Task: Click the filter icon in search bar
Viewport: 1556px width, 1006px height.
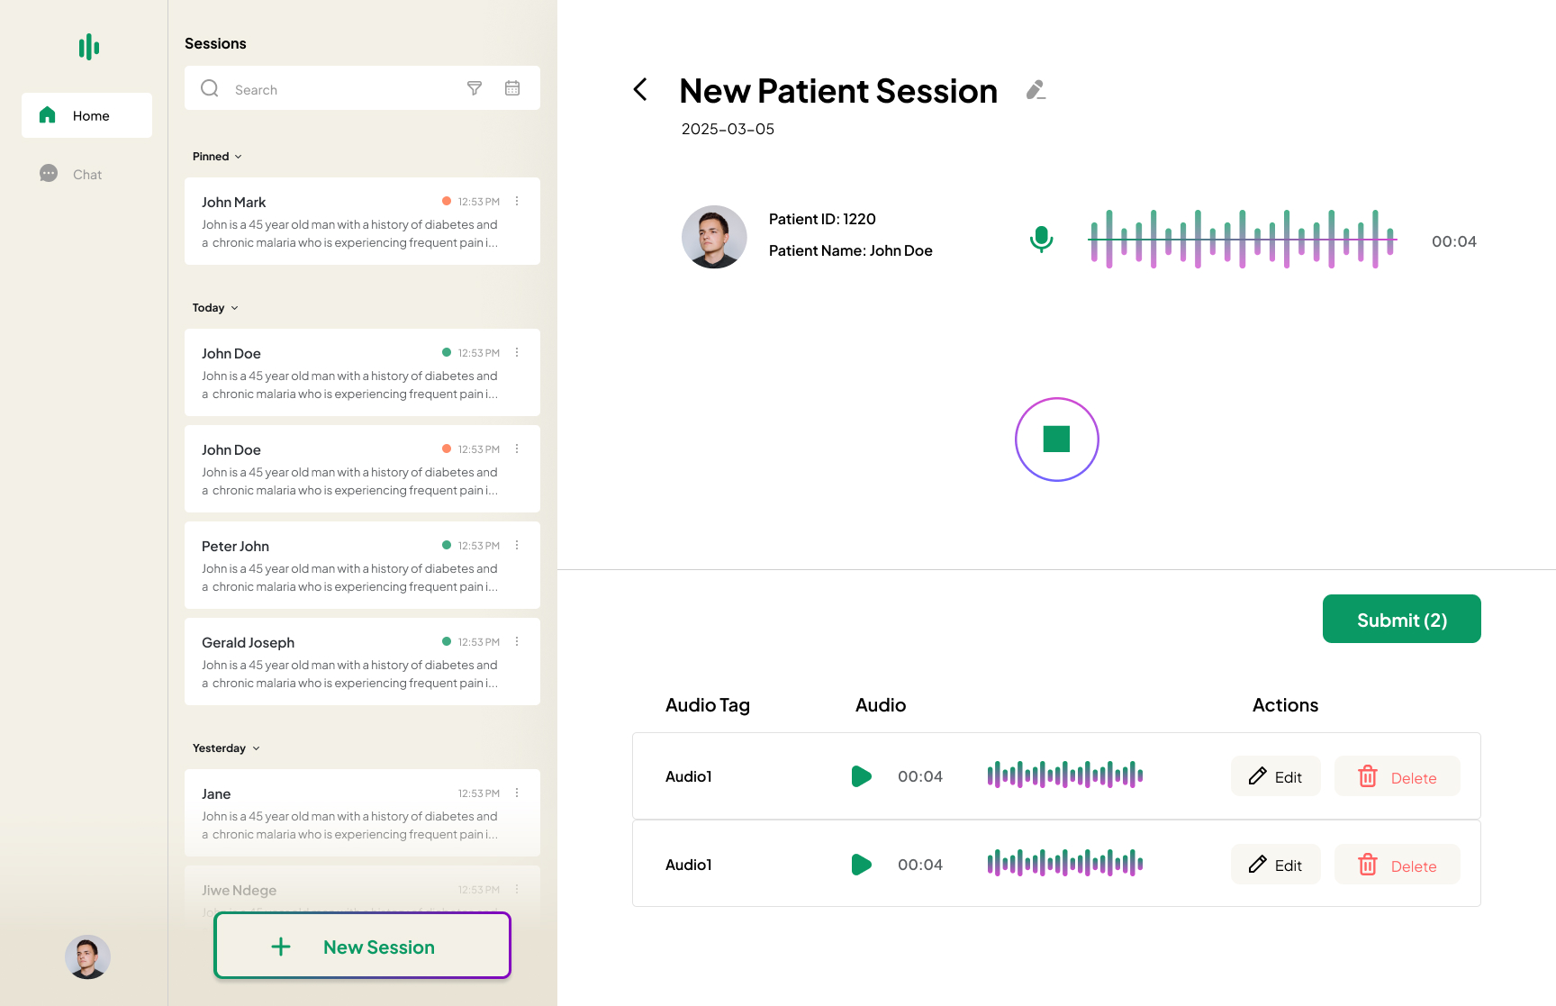Action: click(x=475, y=88)
